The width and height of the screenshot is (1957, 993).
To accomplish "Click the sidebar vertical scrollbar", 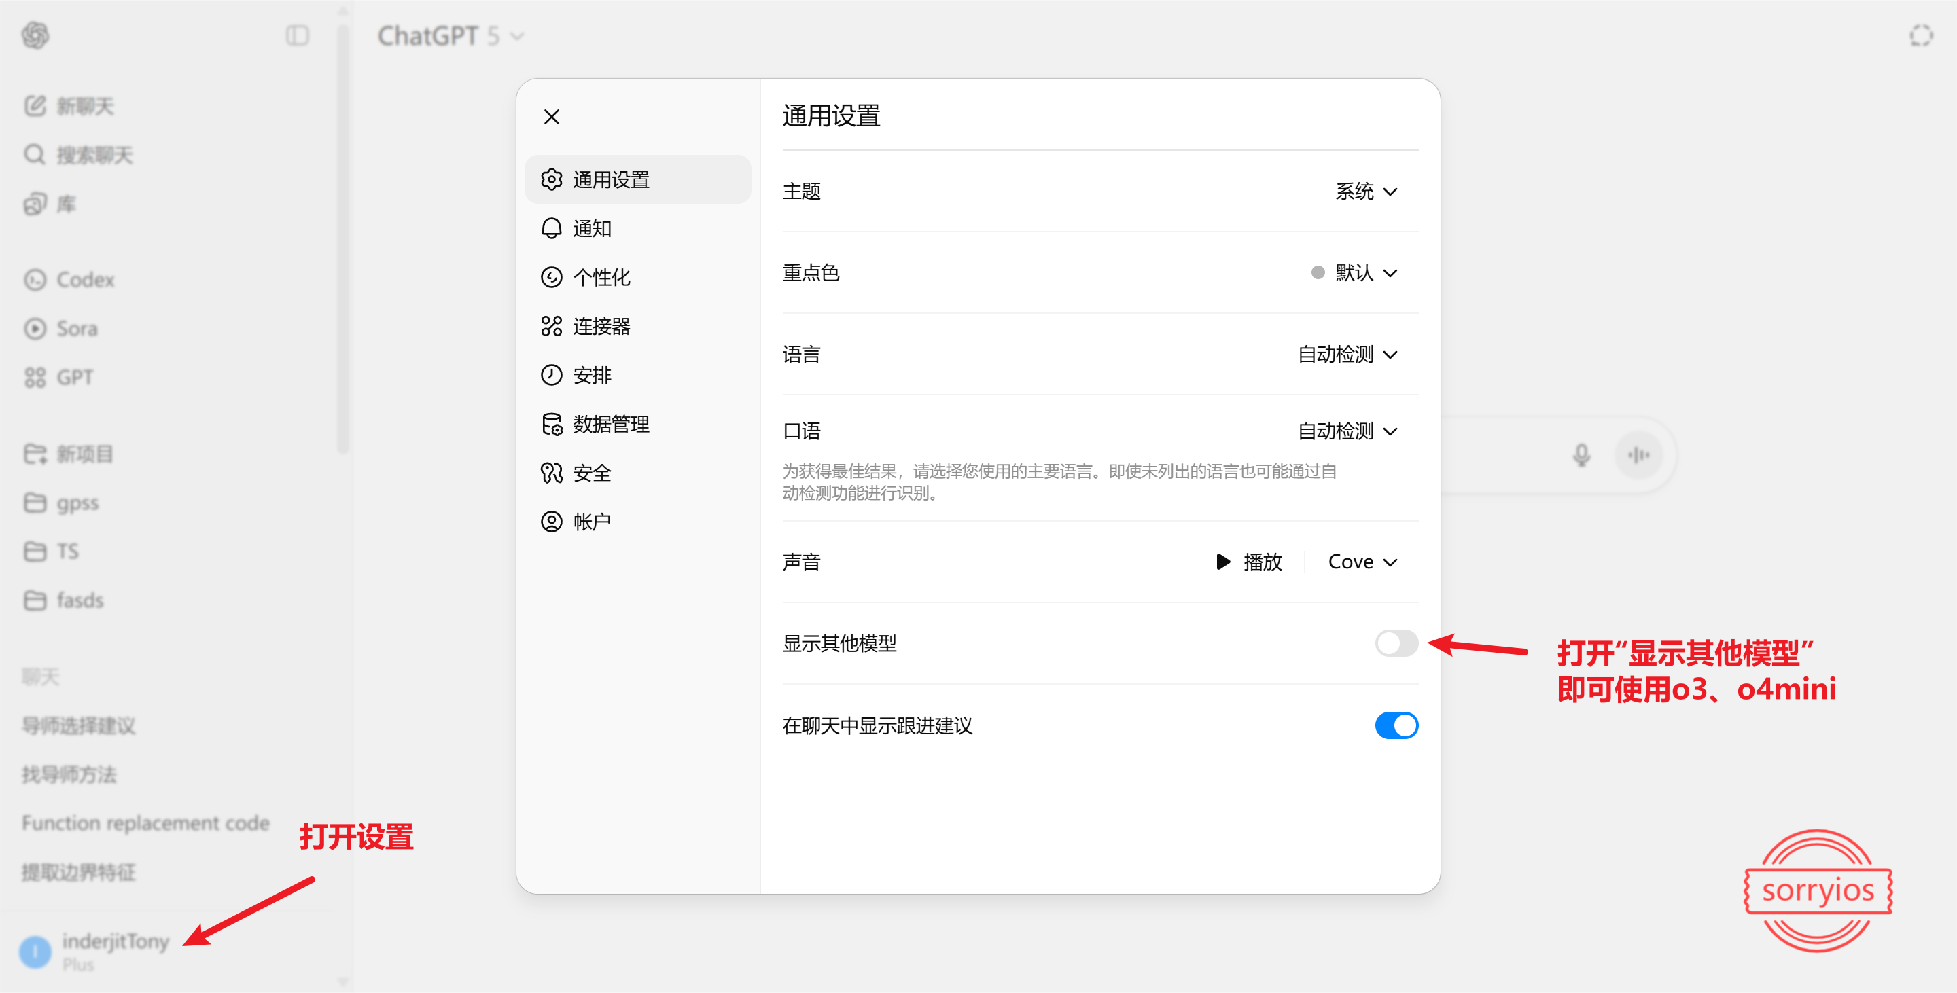I will (343, 240).
